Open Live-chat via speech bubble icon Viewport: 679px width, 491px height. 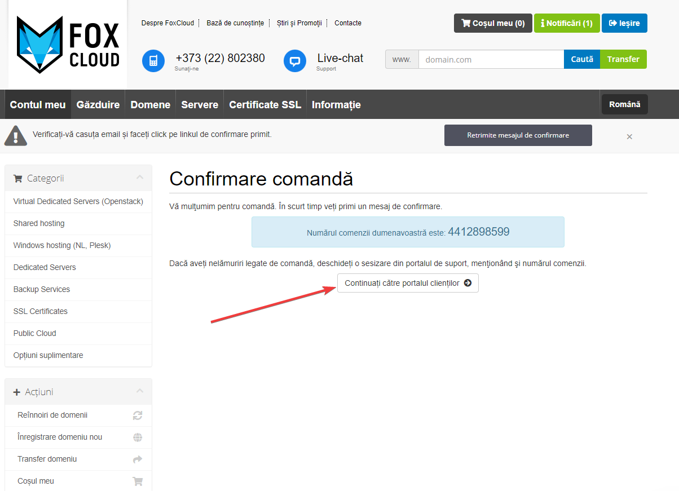[x=294, y=61]
